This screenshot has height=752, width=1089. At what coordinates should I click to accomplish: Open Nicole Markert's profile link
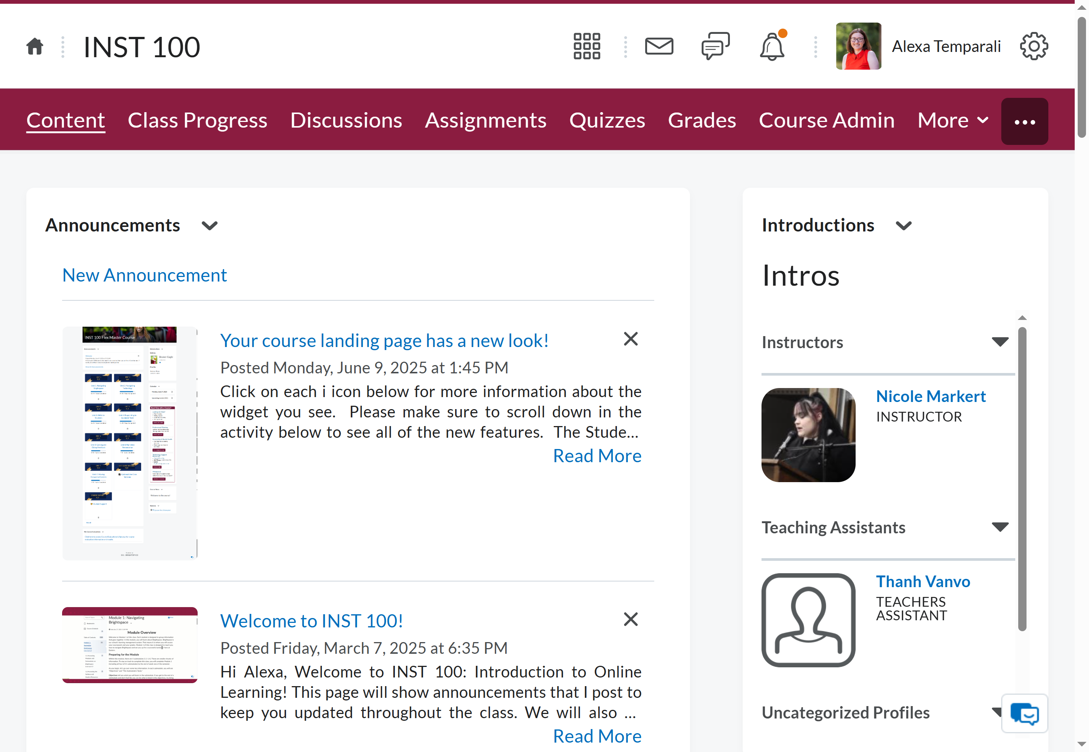click(931, 396)
